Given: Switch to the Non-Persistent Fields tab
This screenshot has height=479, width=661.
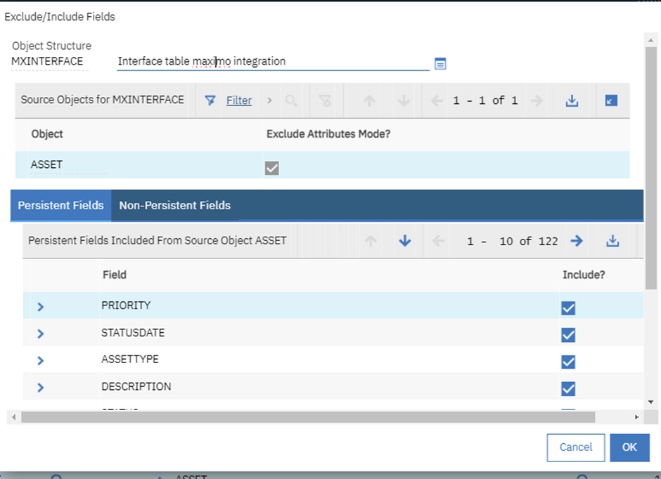Looking at the screenshot, I should coord(174,205).
